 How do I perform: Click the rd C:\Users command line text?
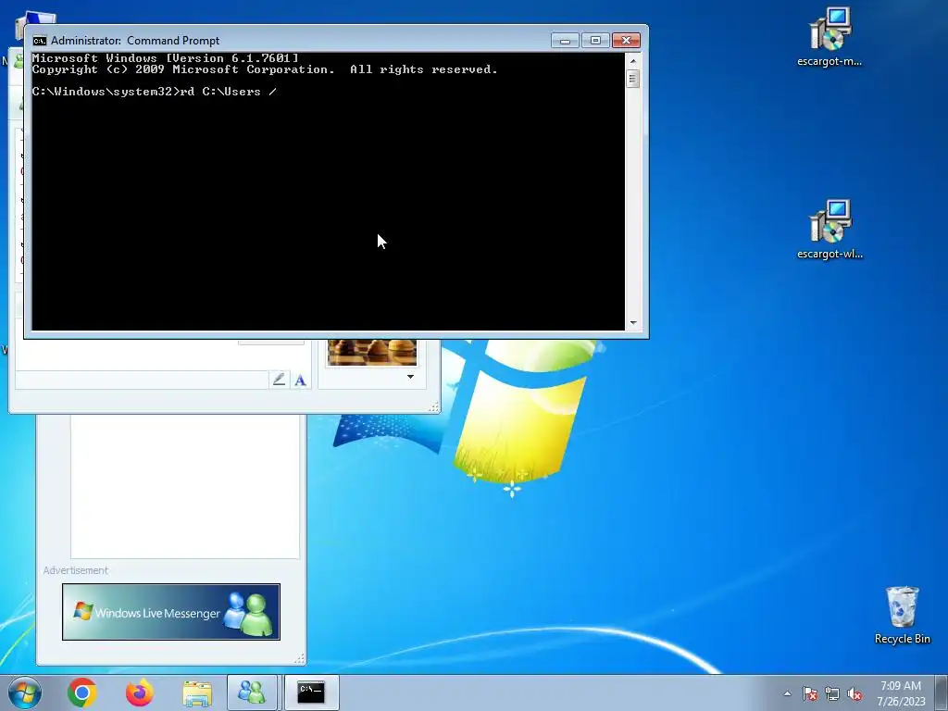(x=229, y=92)
